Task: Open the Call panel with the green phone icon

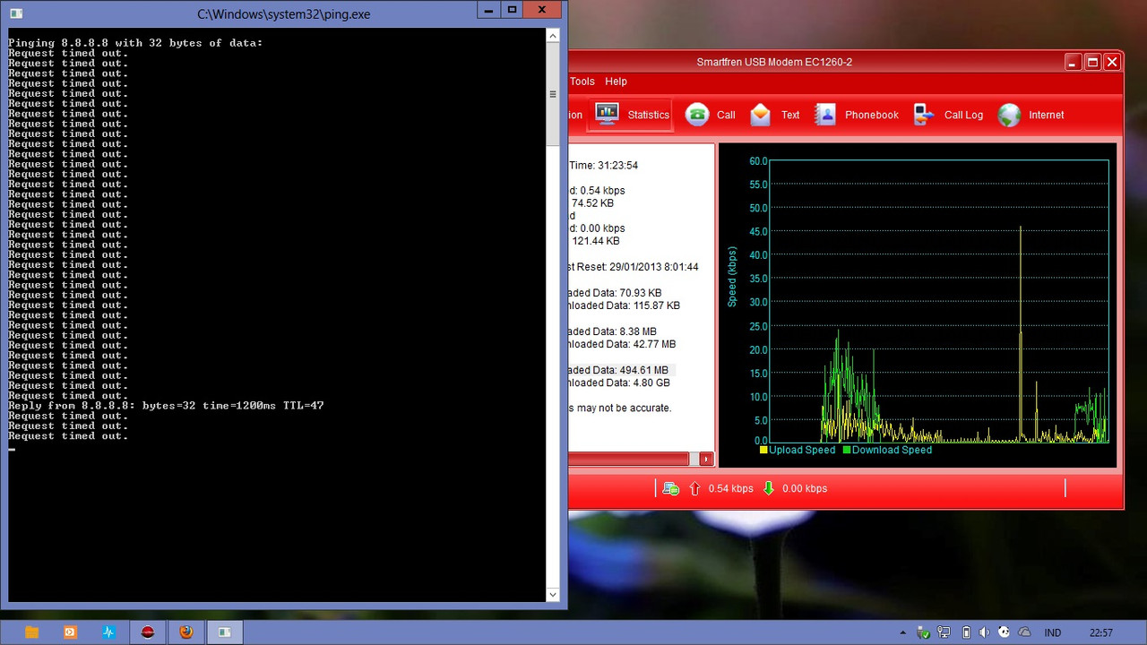Action: [x=710, y=115]
